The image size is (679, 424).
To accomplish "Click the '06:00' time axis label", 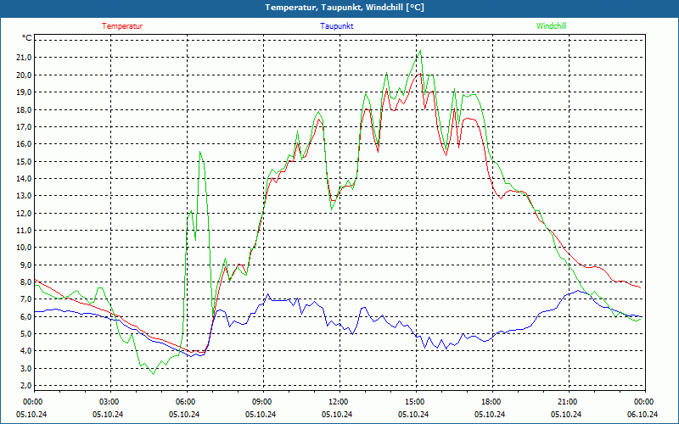I will 185,402.
